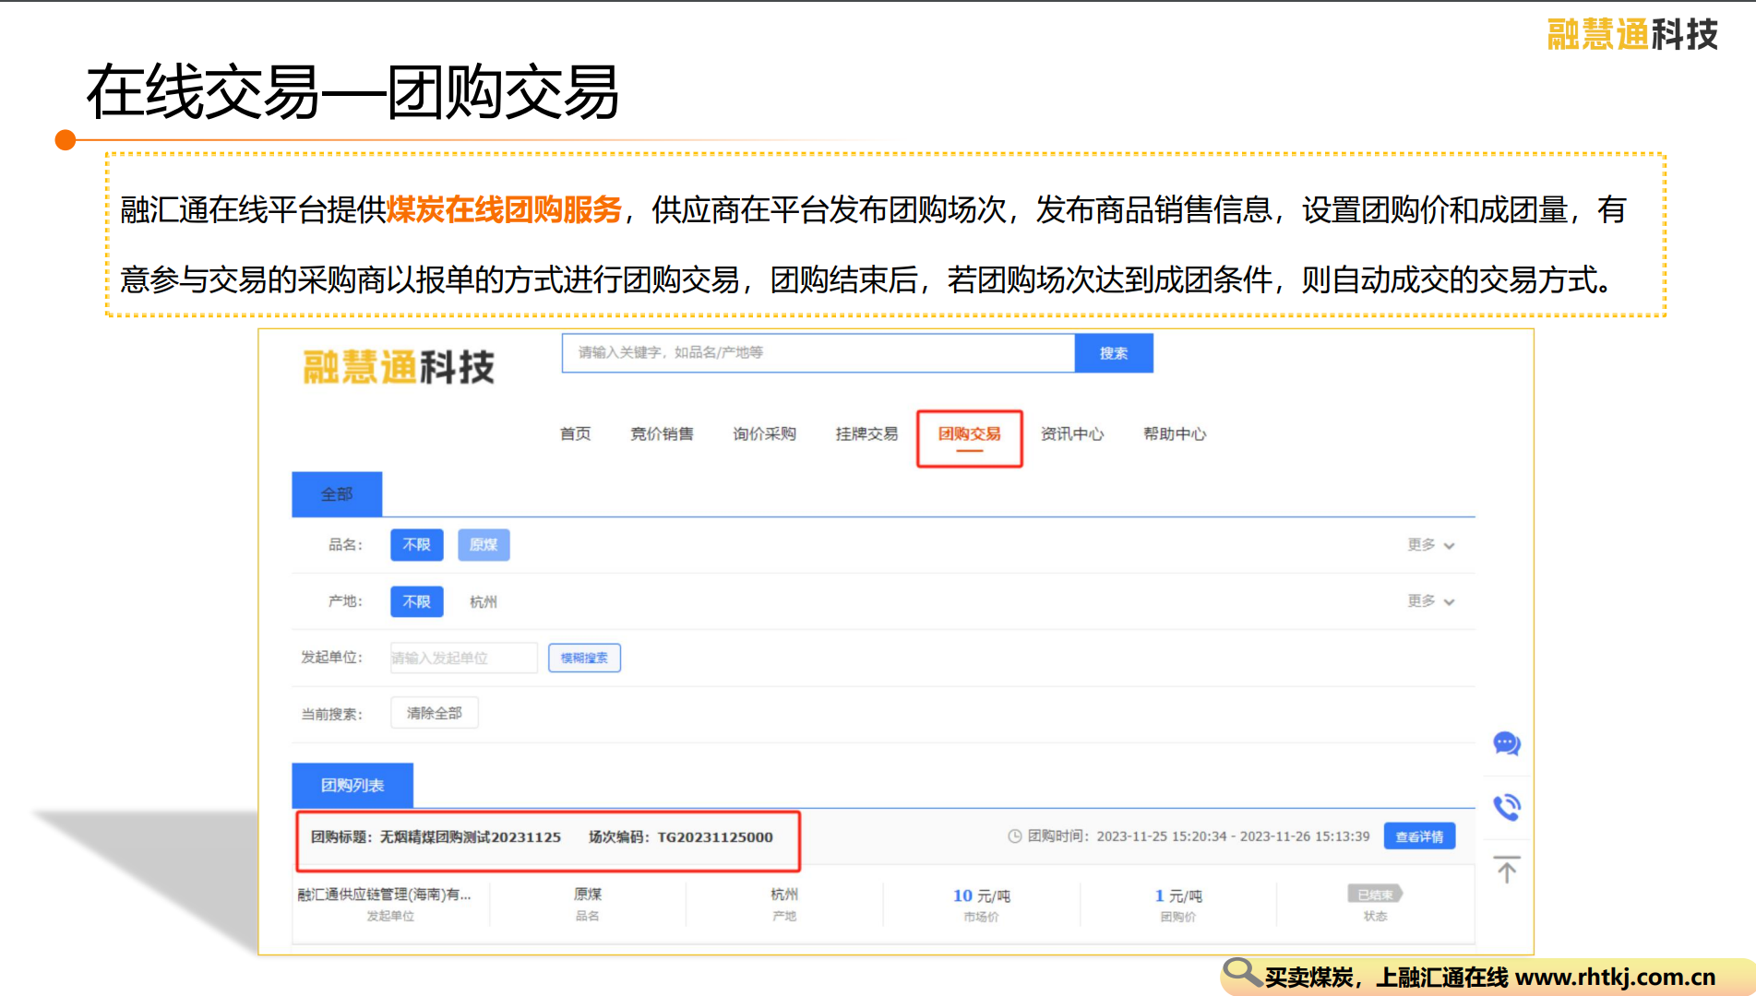Viewport: 1756px width, 996px height.
Task: Focus the keyword search input field
Action: [818, 353]
